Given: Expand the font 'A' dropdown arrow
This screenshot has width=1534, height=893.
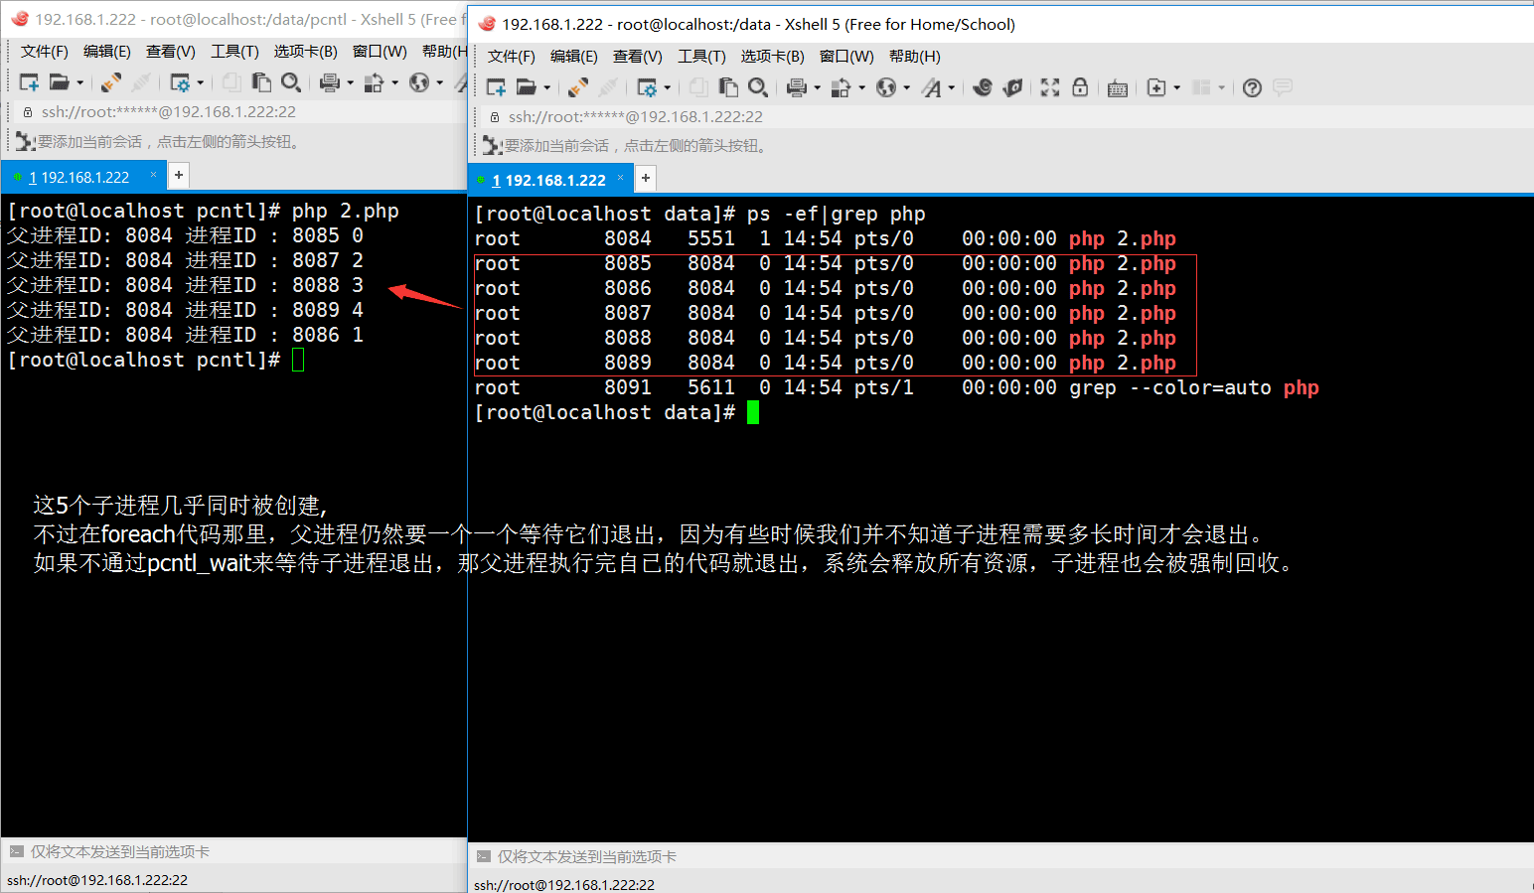Looking at the screenshot, I should (951, 88).
